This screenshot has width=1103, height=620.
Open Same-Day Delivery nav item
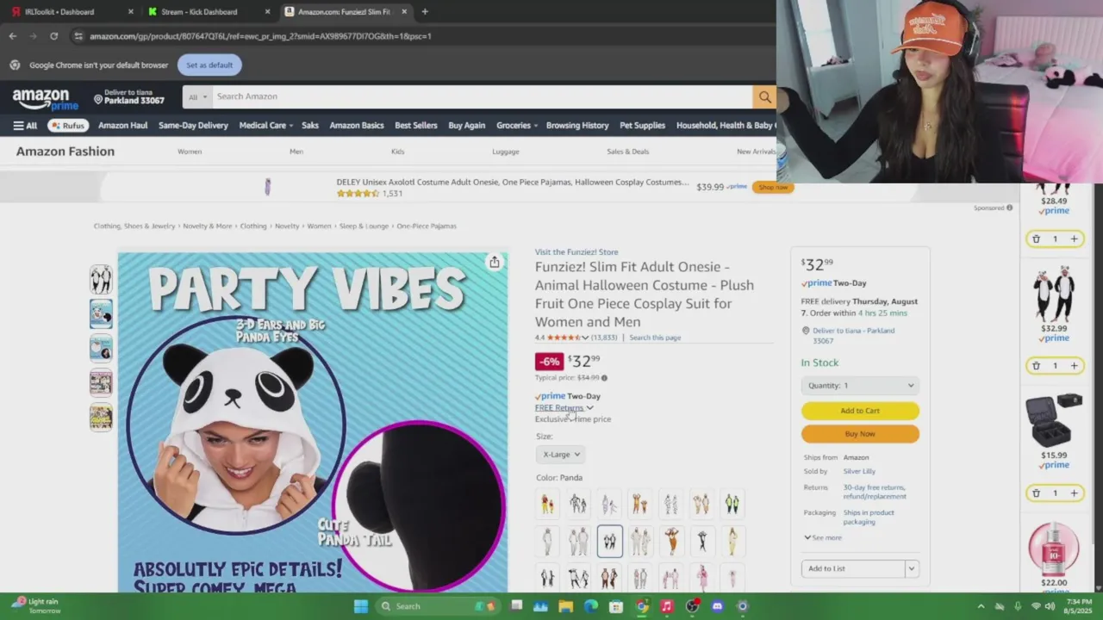[x=193, y=126]
